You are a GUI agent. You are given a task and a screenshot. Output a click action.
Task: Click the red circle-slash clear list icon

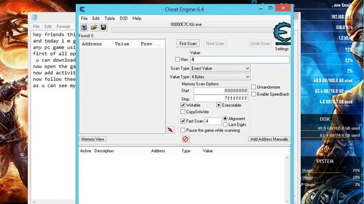click(x=185, y=139)
